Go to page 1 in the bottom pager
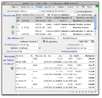This screenshot has height=98, width=102. coord(70,92)
